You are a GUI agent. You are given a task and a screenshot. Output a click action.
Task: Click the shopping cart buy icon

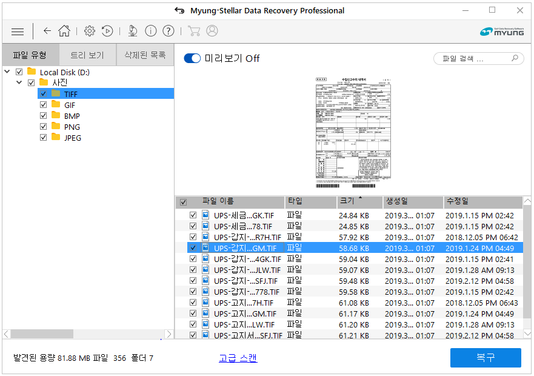[194, 31]
